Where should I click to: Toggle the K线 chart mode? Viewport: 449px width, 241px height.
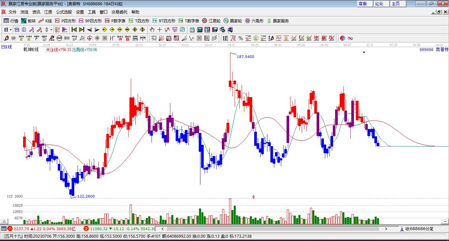coord(45,21)
